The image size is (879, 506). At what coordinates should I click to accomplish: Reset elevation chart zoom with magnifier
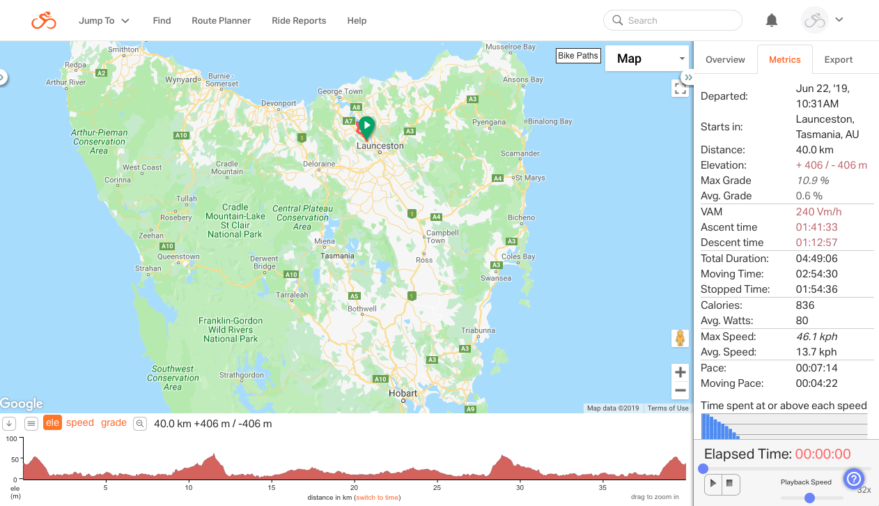[x=140, y=423]
